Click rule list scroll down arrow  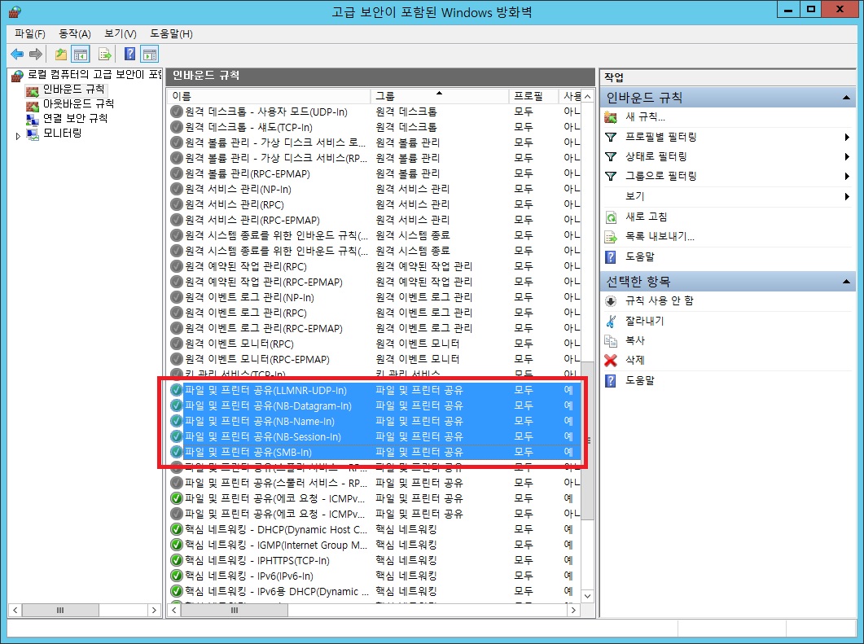(588, 595)
